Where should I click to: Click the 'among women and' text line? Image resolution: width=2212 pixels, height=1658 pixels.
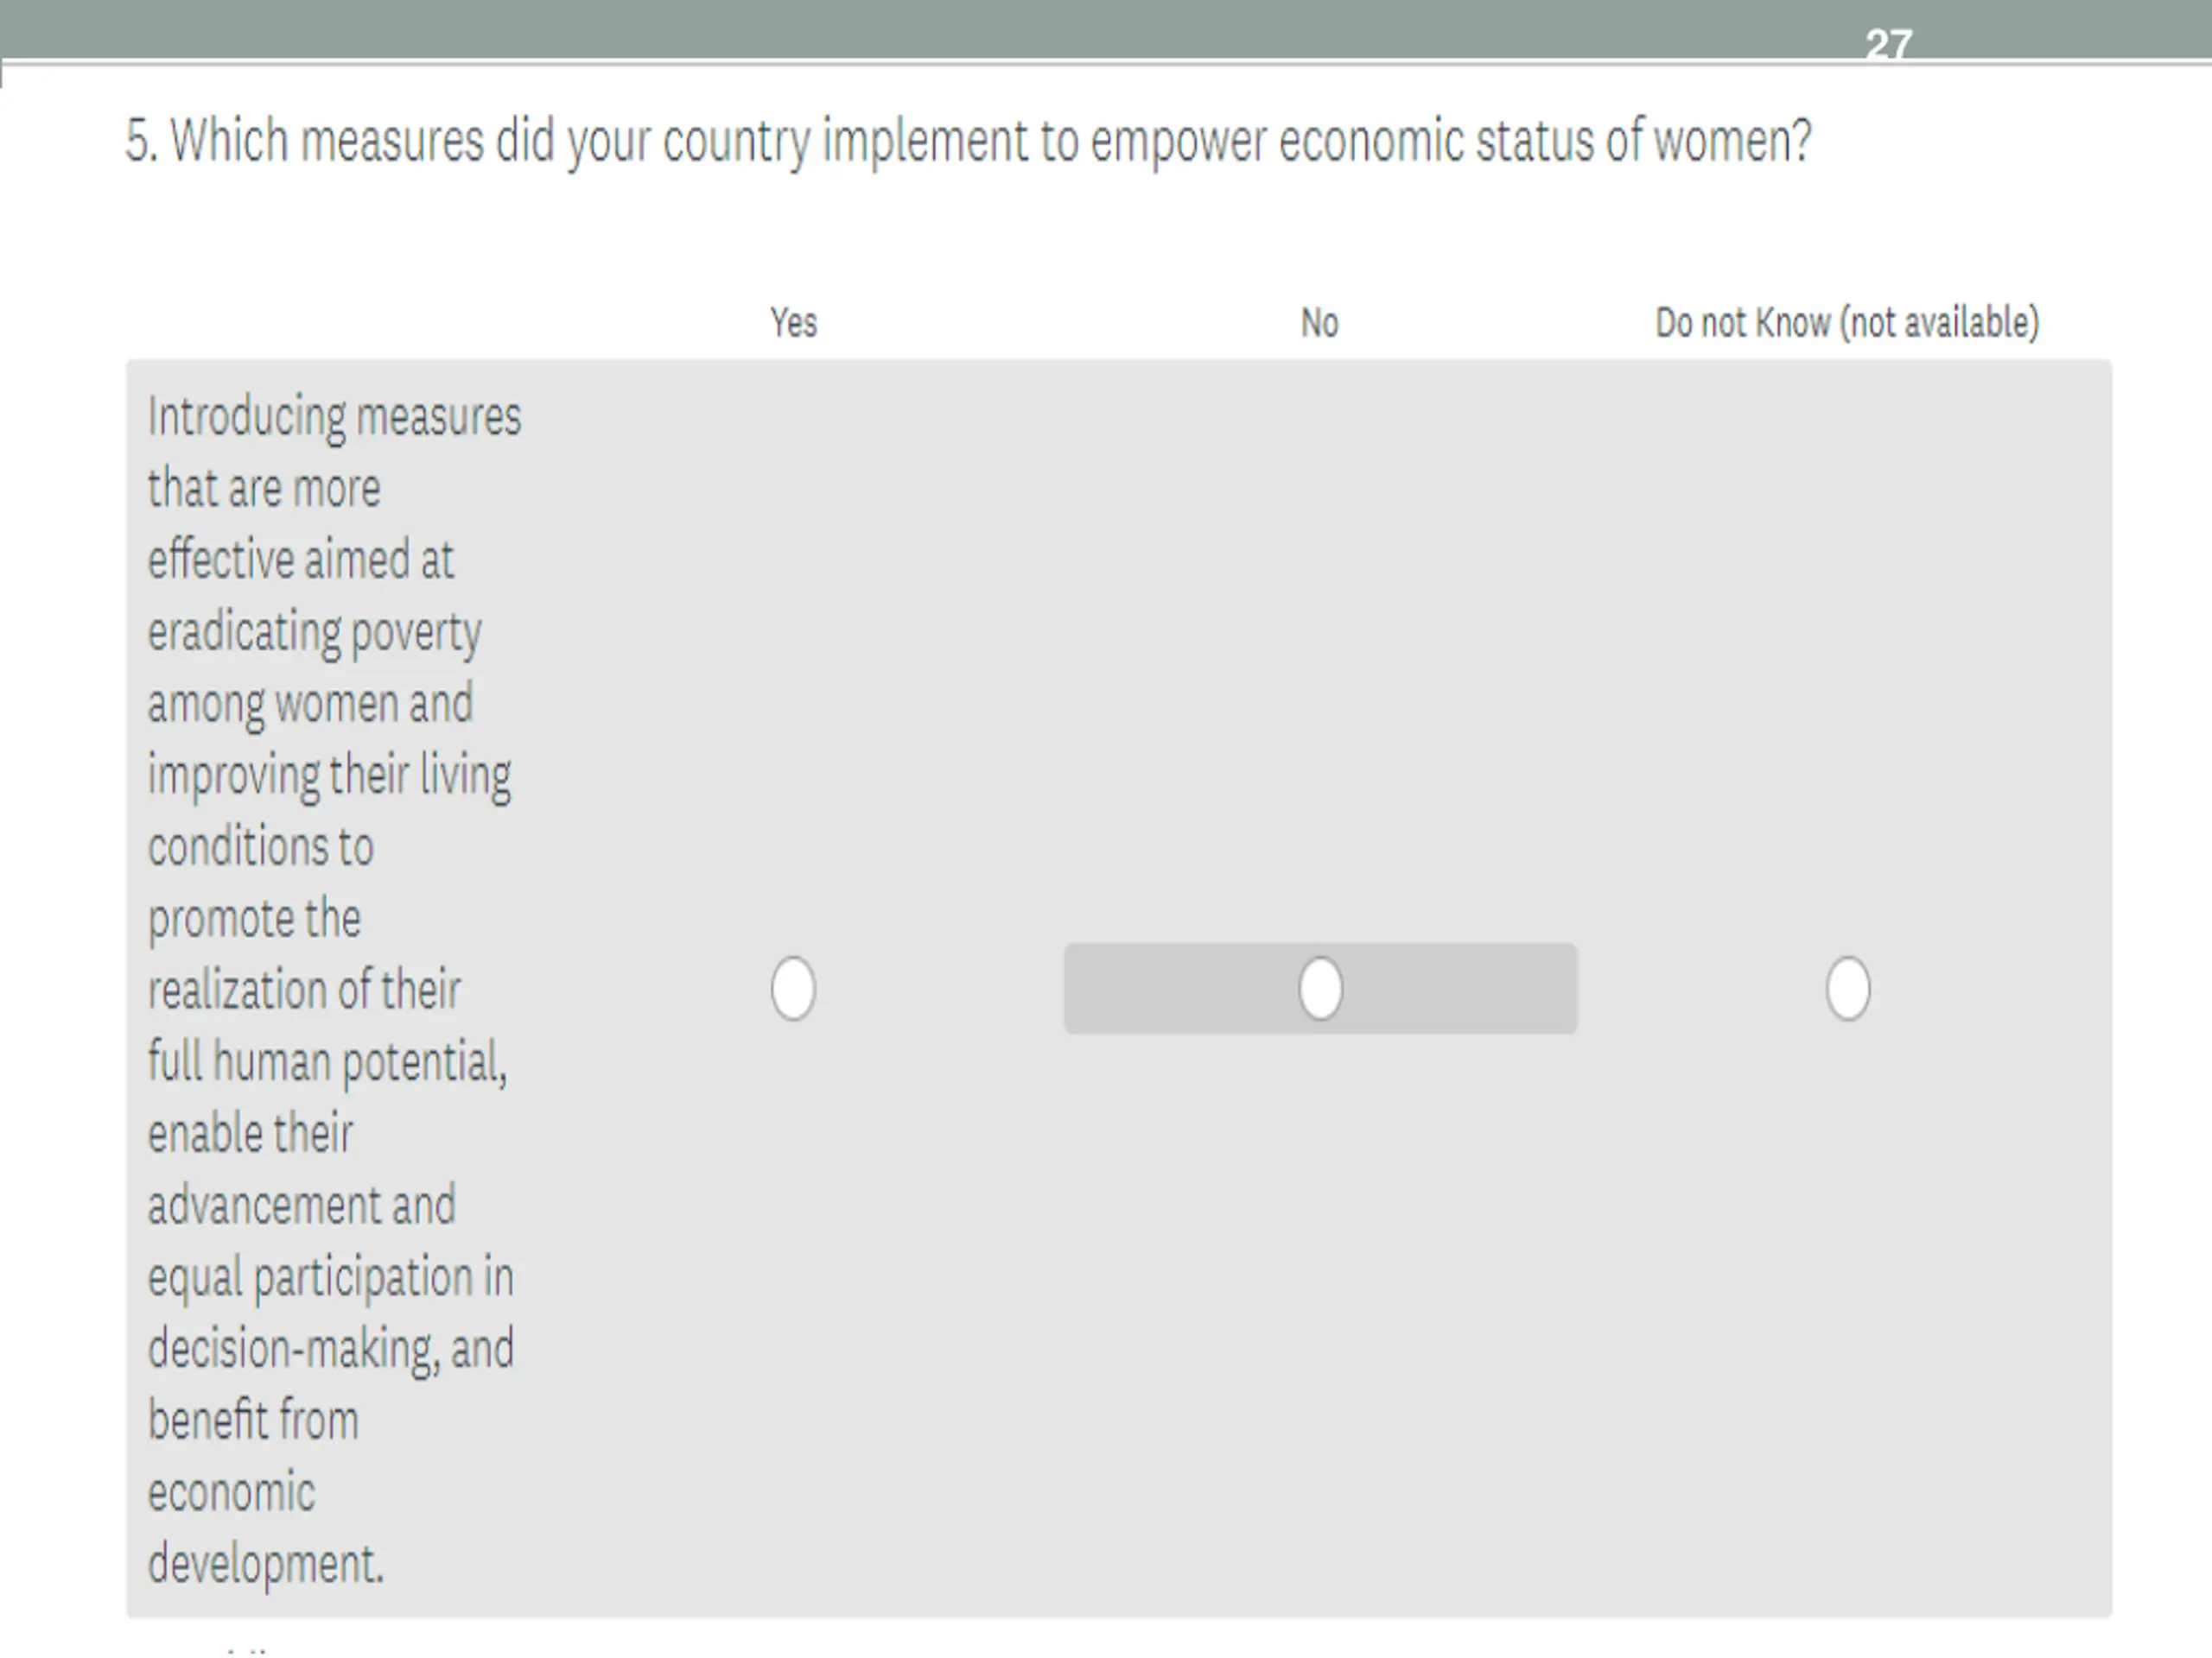310,705
